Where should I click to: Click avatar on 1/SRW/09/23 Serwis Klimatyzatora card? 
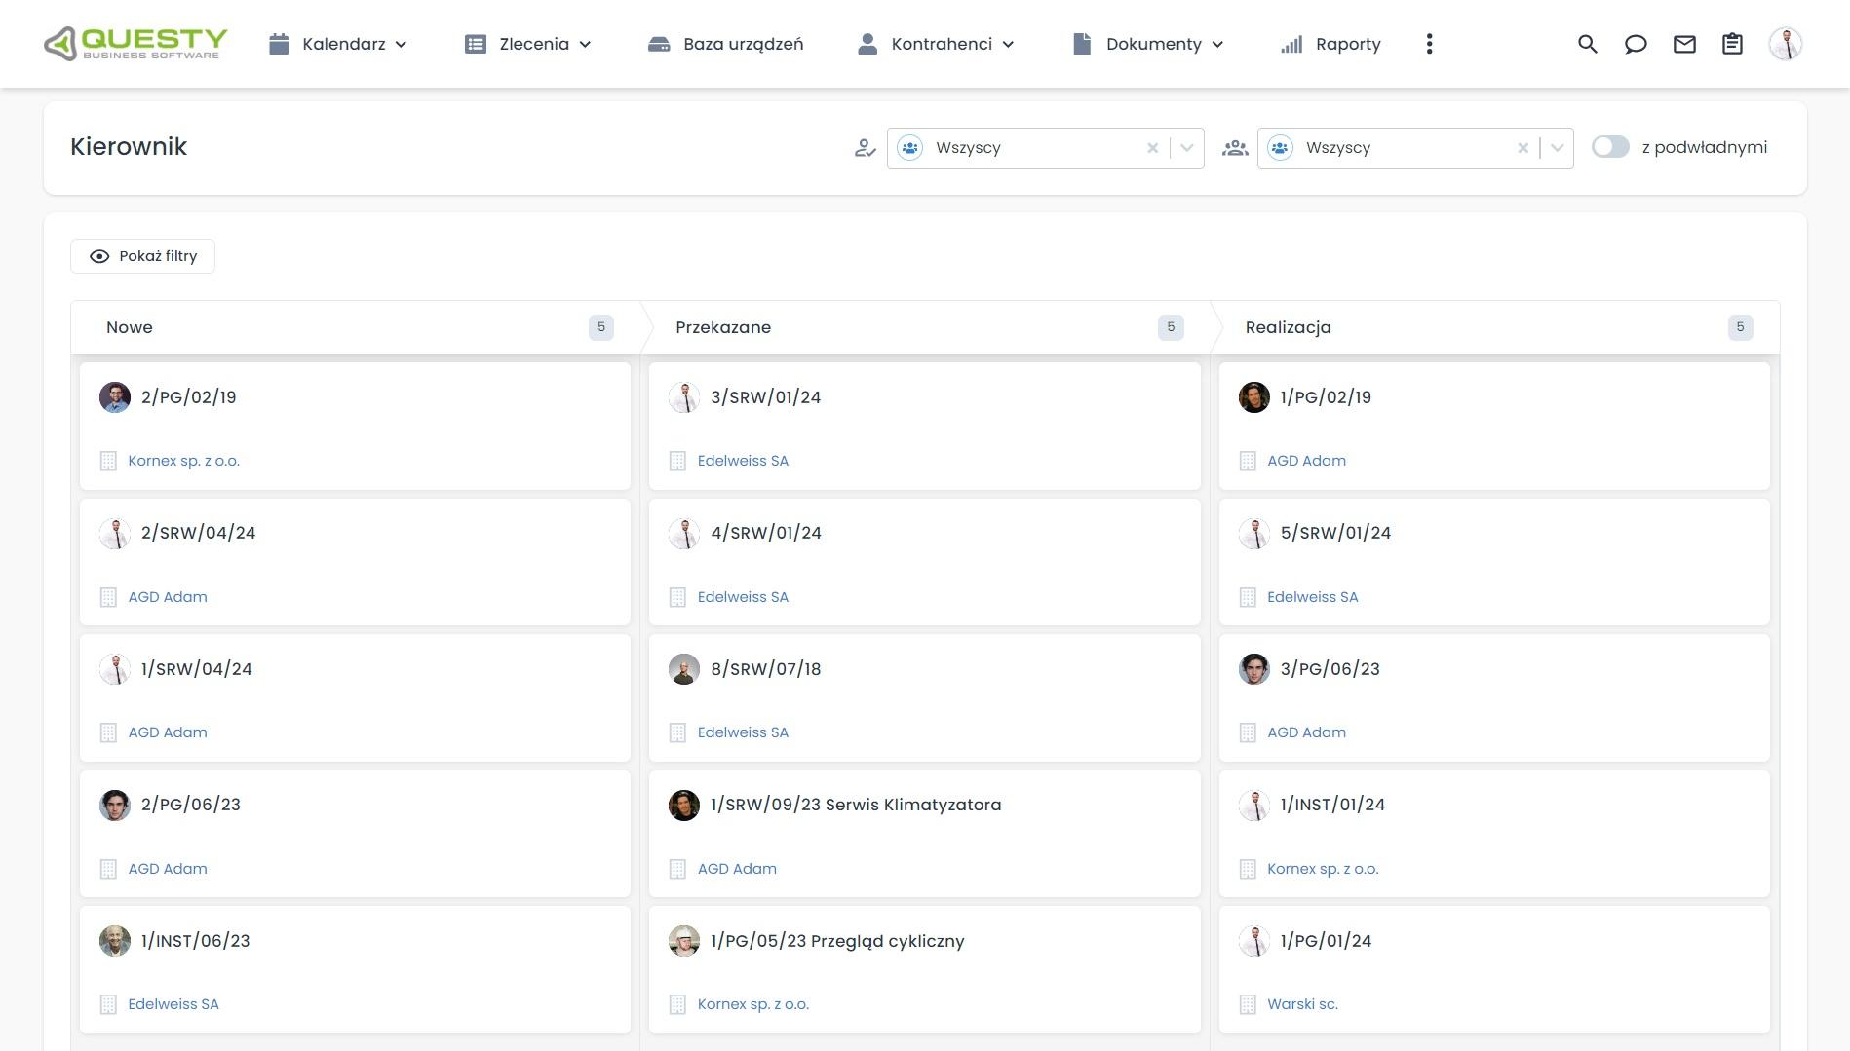coord(684,806)
